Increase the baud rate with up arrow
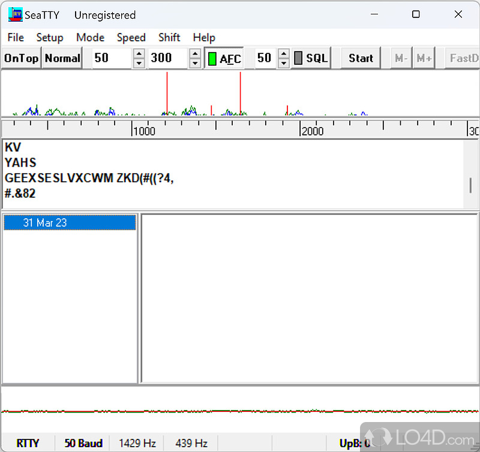The image size is (480, 452). tap(139, 53)
